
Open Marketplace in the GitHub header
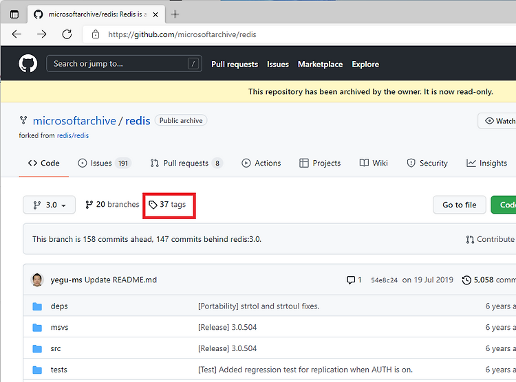(320, 65)
